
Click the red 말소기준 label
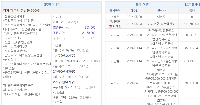(x=115, y=26)
